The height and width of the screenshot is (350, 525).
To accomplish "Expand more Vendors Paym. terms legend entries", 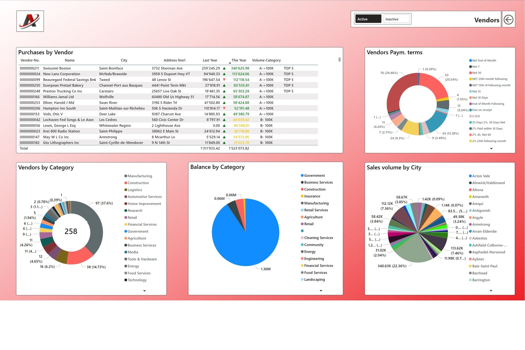I will coord(491,148).
